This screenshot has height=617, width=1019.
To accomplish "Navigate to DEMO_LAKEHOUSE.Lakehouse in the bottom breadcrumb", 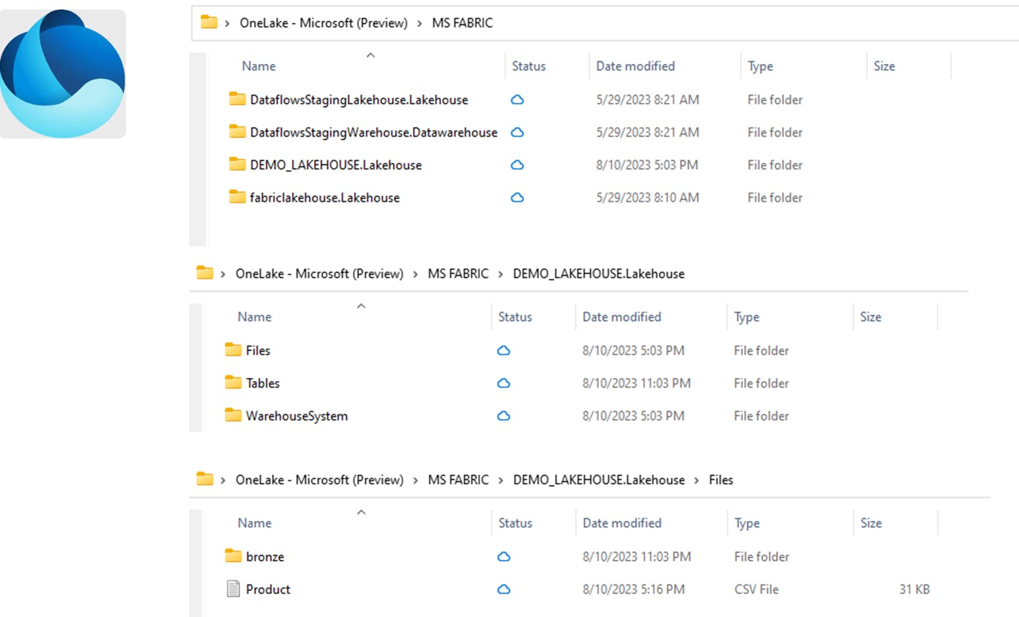I will point(598,480).
